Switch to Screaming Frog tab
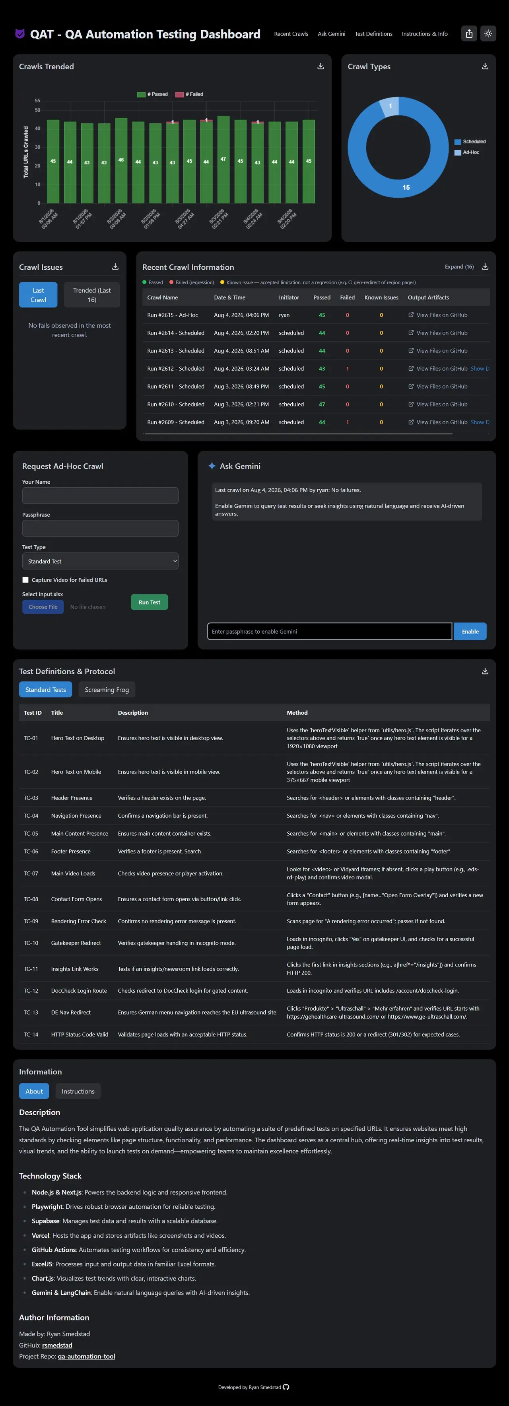Screen dimensions: 509x1406 tap(107, 690)
